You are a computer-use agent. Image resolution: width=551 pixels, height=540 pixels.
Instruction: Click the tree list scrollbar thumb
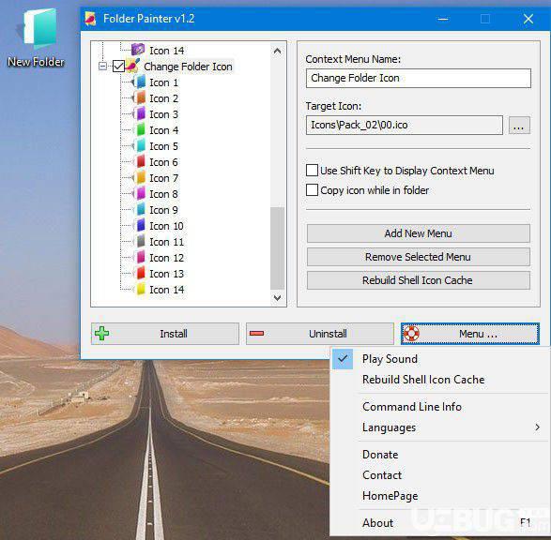point(277,248)
